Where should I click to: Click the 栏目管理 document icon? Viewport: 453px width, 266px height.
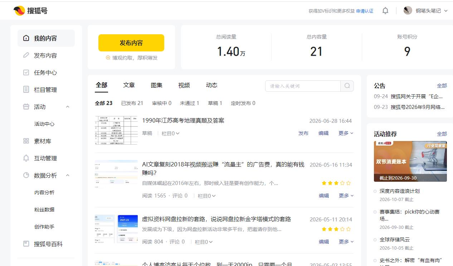click(26, 90)
